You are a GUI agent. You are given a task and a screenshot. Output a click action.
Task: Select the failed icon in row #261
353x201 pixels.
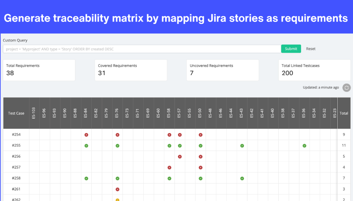(117, 189)
